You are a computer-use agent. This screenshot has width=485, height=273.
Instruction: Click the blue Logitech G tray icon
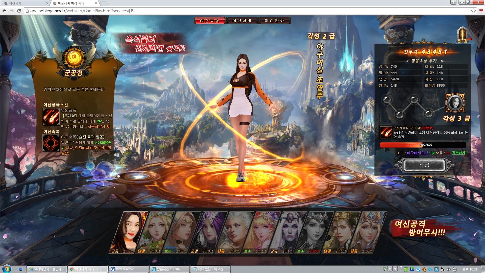click(430, 269)
